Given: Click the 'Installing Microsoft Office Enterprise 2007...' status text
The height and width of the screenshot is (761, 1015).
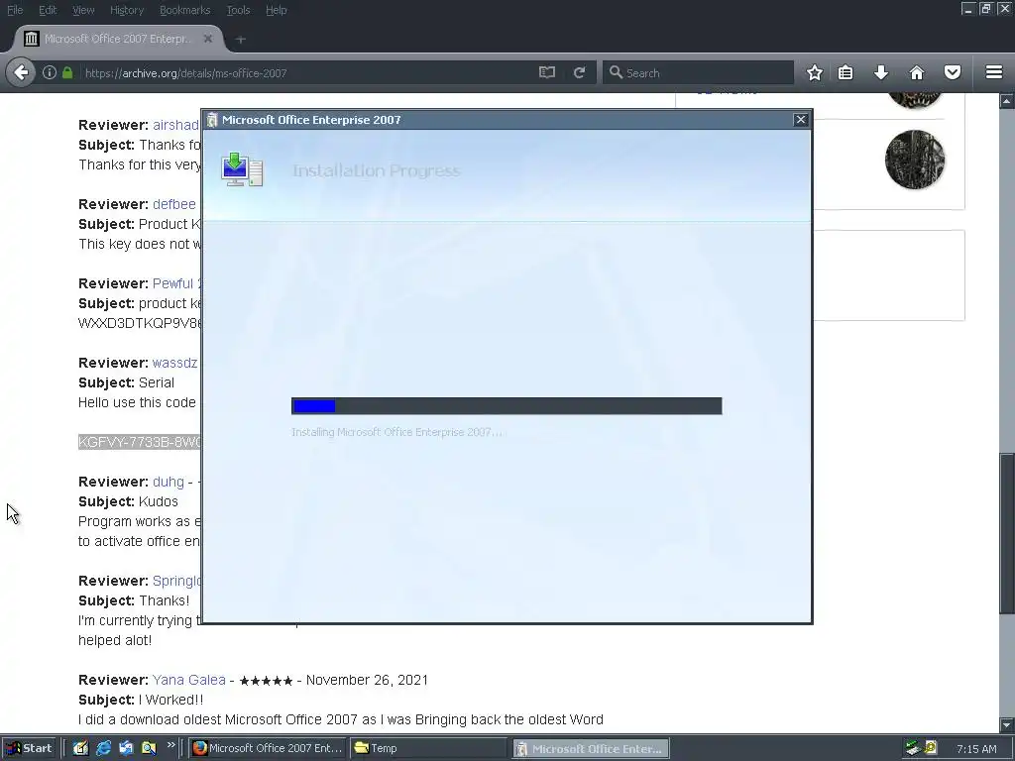Looking at the screenshot, I should pyautogui.click(x=396, y=432).
